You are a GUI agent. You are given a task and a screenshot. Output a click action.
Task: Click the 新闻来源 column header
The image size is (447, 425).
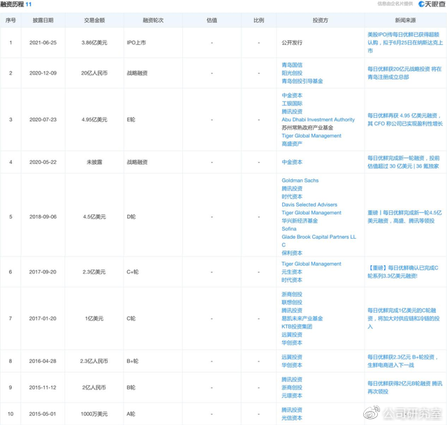point(405,20)
